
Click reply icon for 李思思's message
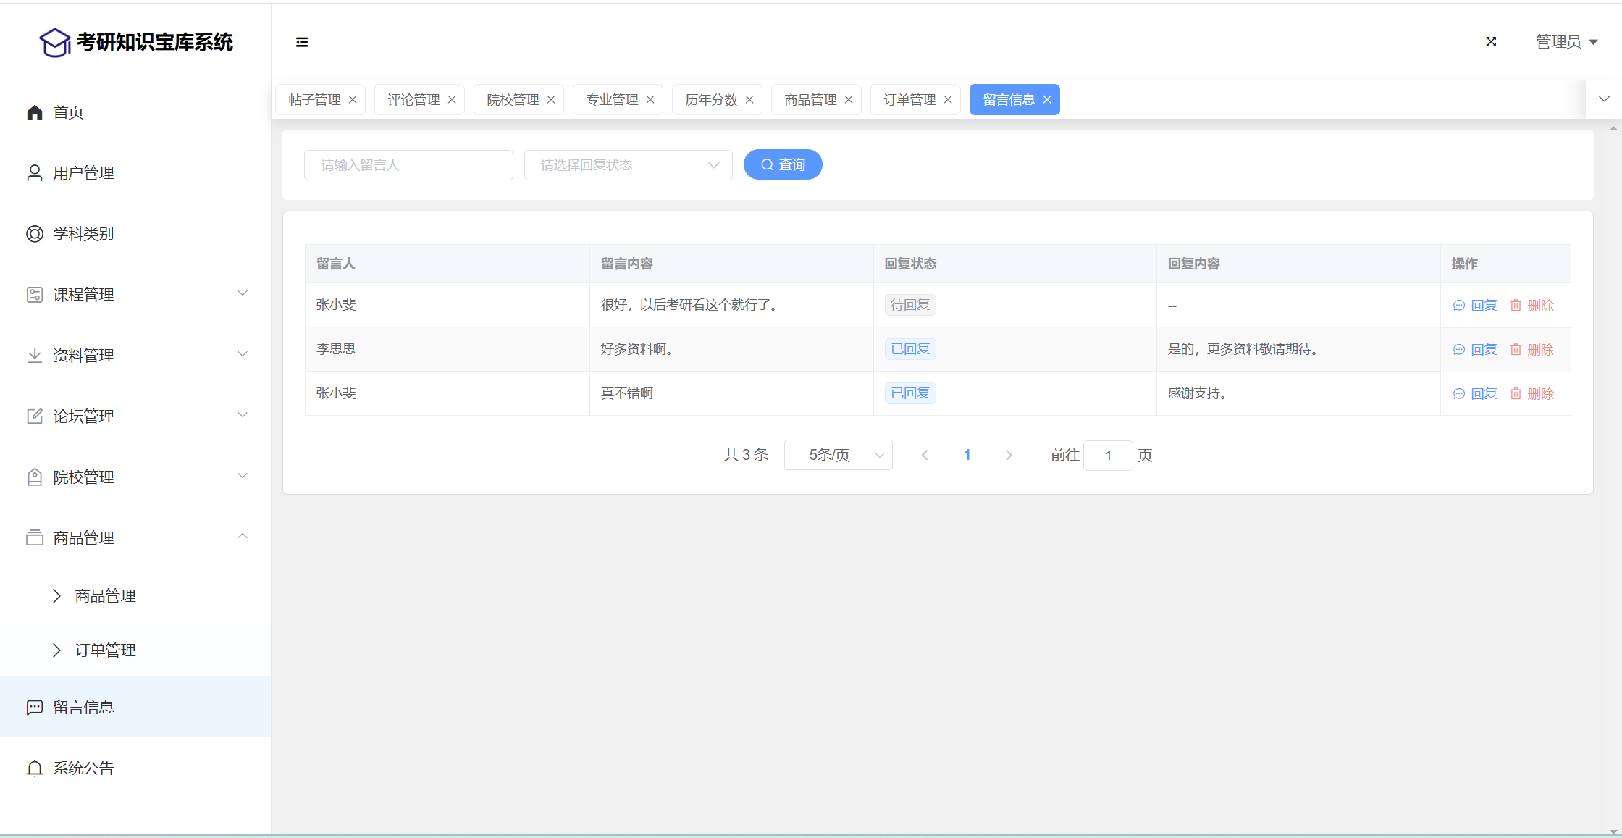pyautogui.click(x=1459, y=350)
